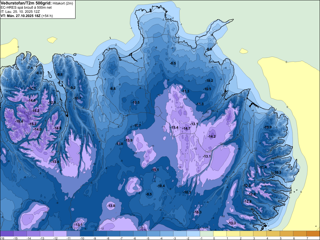Click the -10.4 temperature label
This screenshot has width=320, height=240.
tap(161, 186)
